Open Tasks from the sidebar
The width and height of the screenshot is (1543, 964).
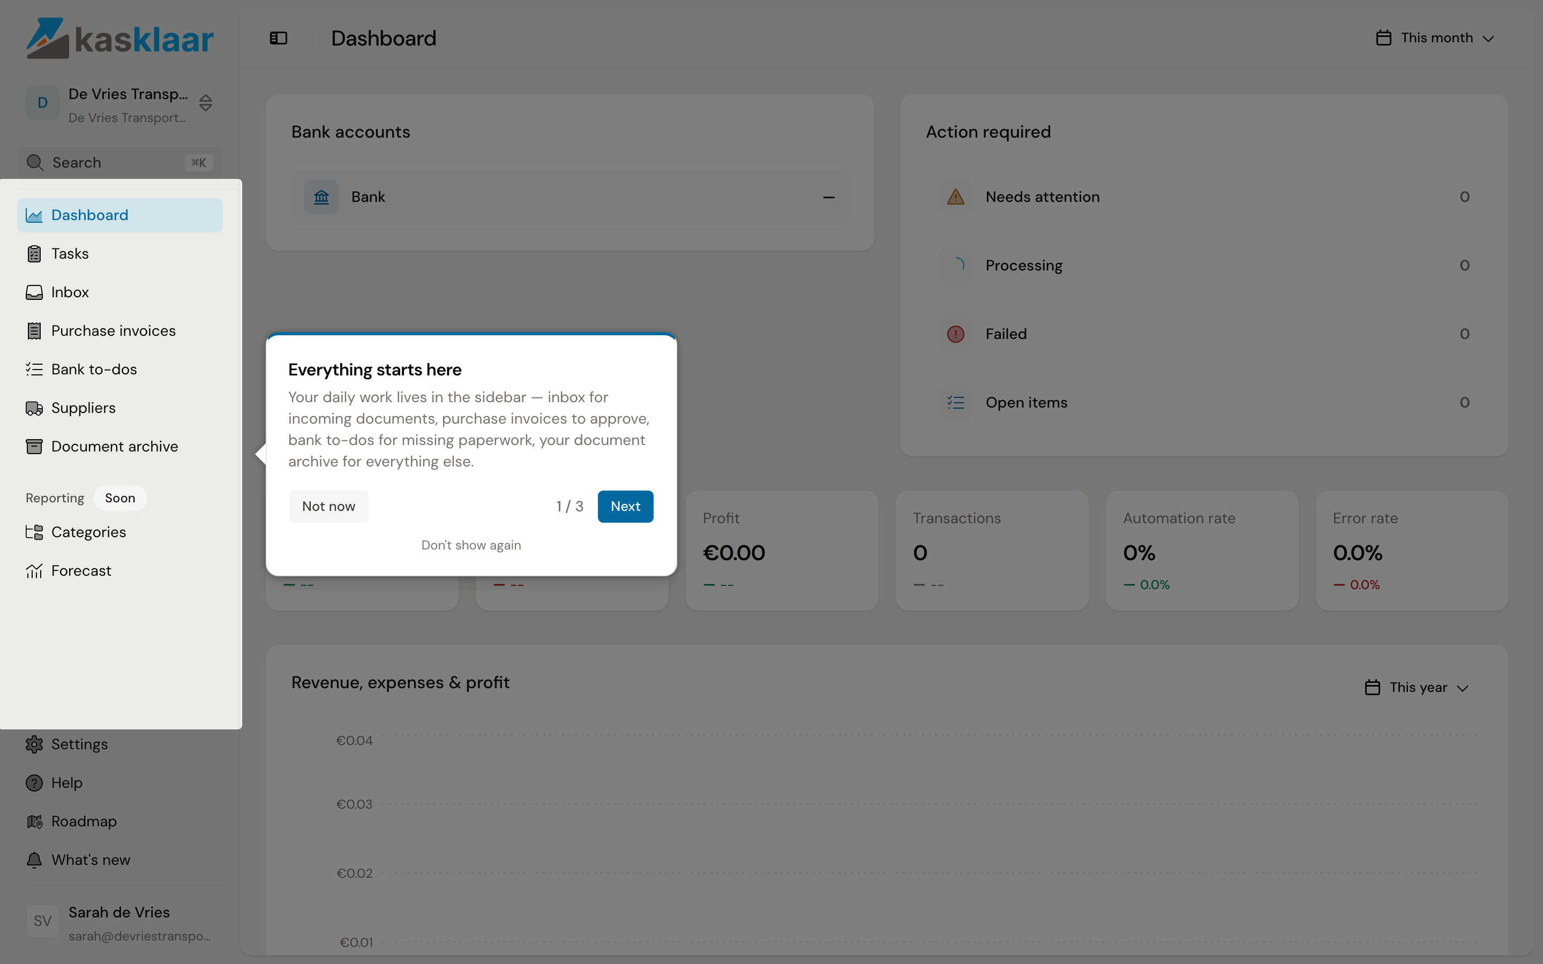pos(120,254)
